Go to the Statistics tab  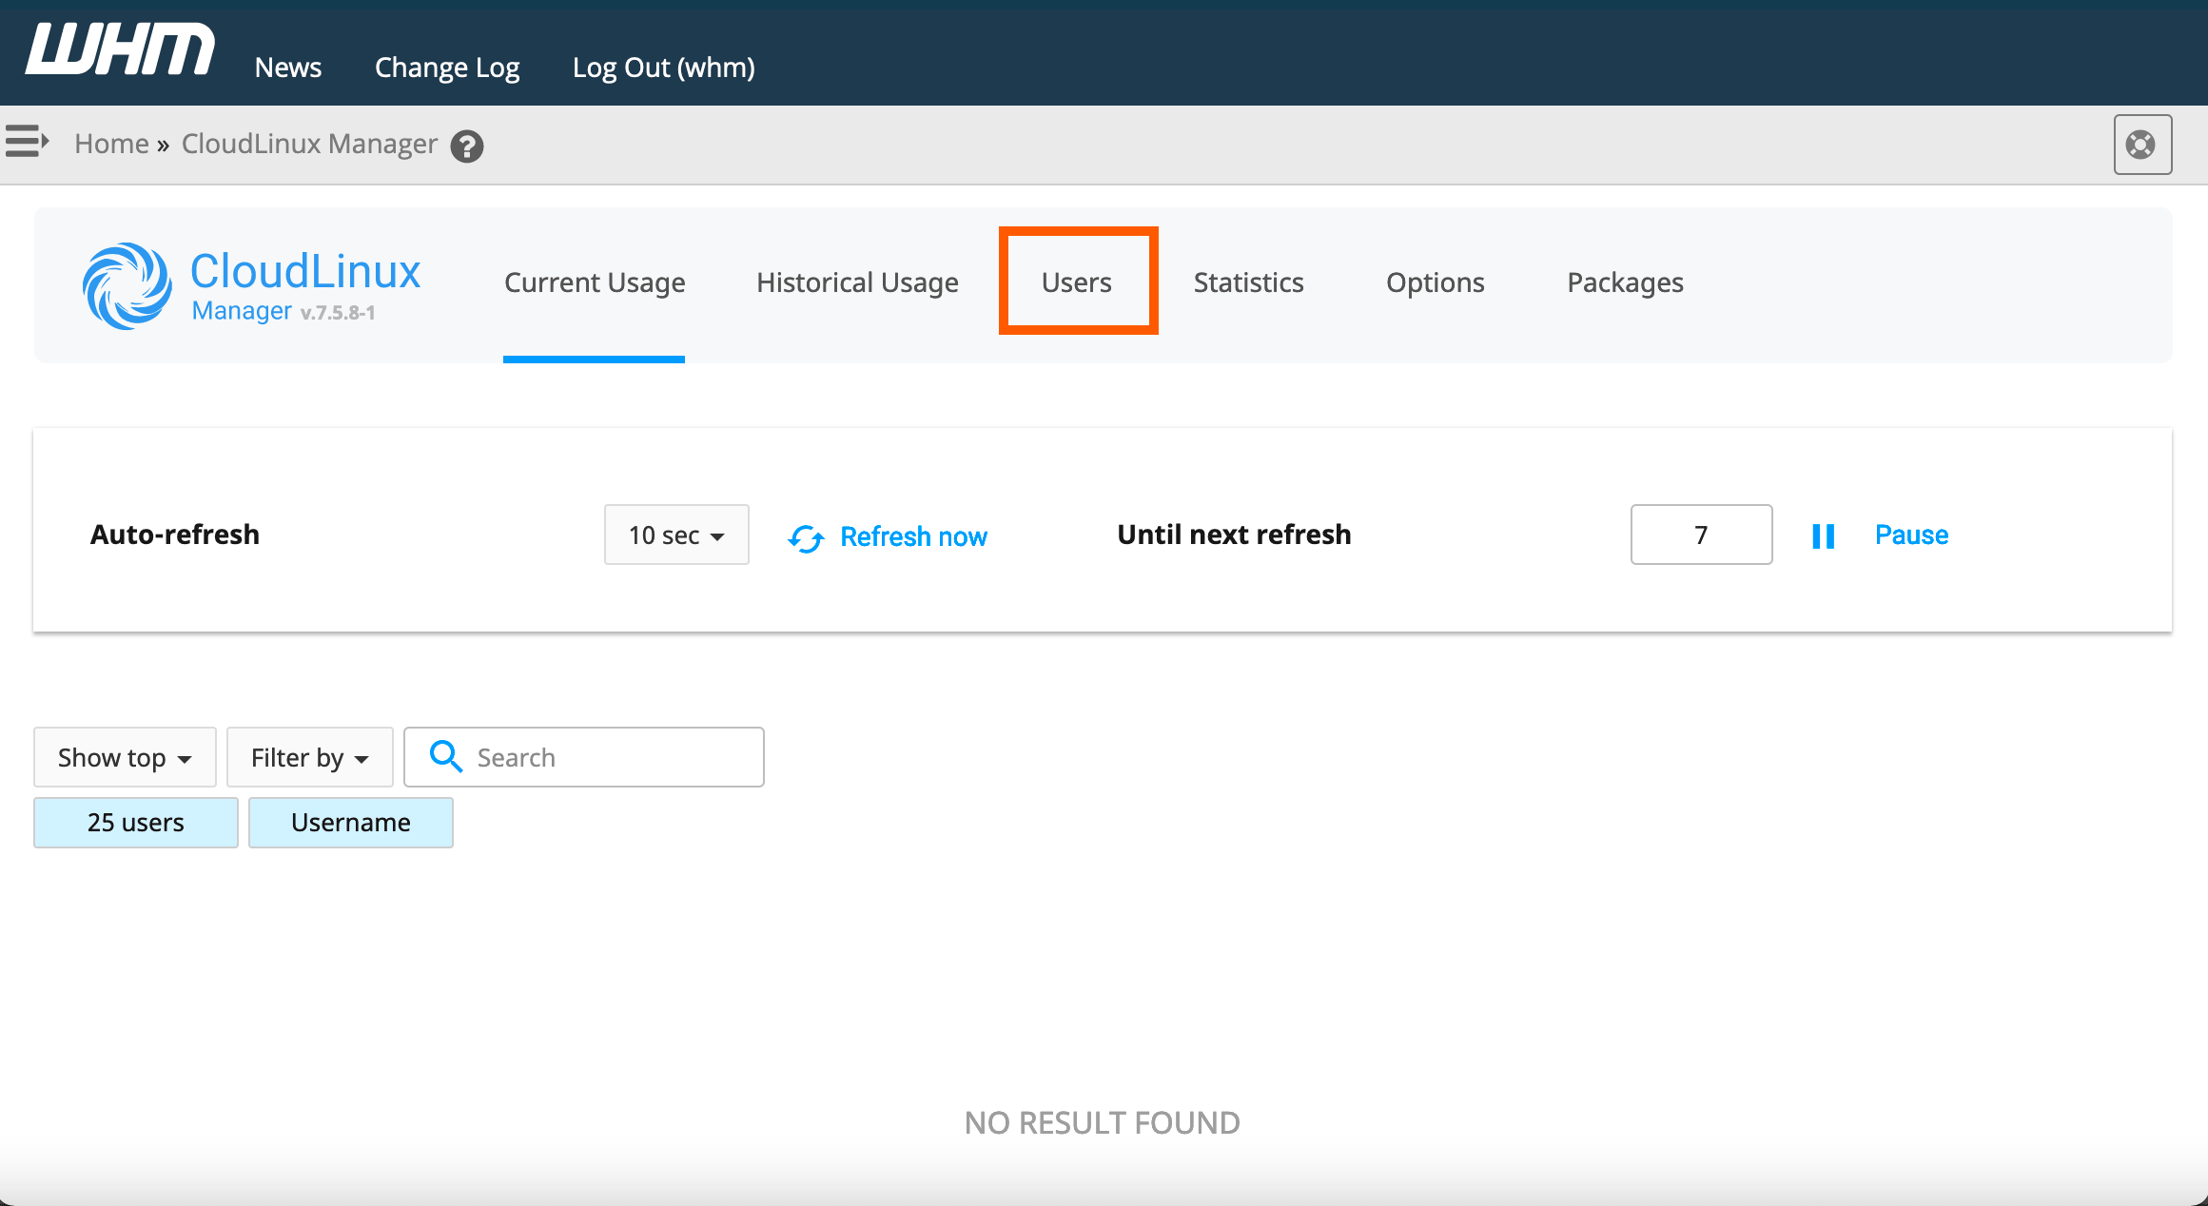coord(1248,282)
